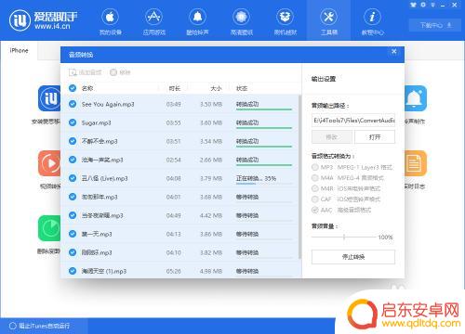Click the 04:13 duration cell
The image size is (465, 334).
pos(174,234)
